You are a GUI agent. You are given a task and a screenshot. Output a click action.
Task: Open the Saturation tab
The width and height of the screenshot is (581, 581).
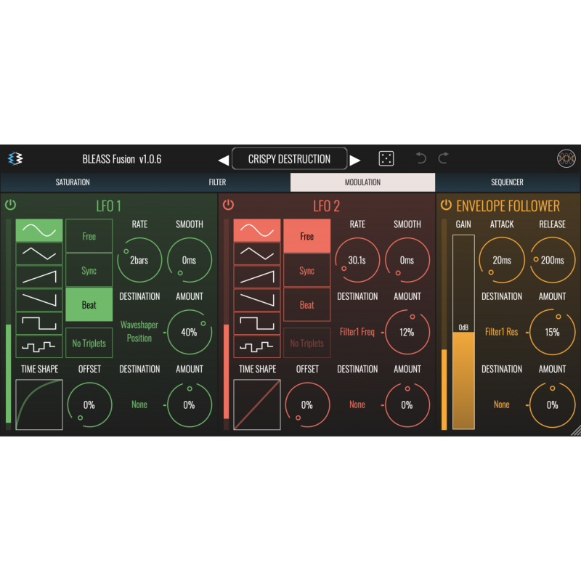73,182
